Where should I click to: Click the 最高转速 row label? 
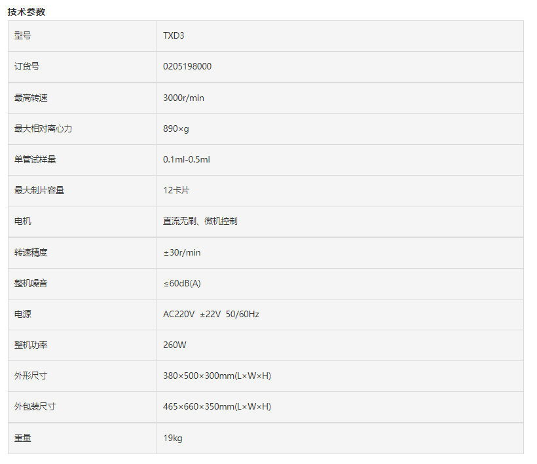click(x=31, y=98)
